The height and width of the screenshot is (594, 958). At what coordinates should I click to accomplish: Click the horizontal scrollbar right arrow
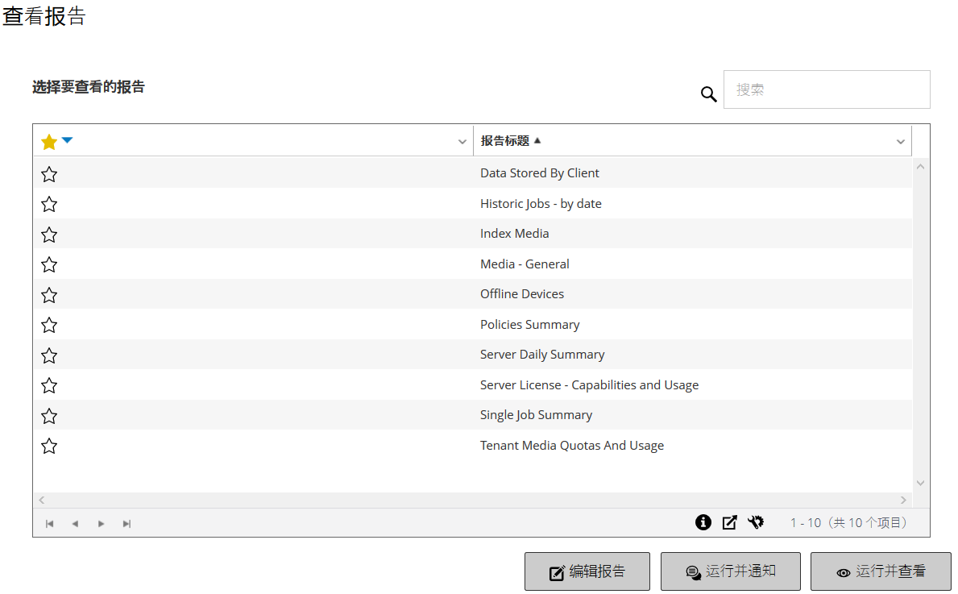pos(903,500)
